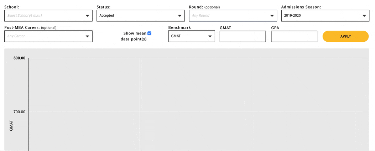Click the 'Show mean data point(s)' label text
The width and height of the screenshot is (375, 151).
pos(134,36)
